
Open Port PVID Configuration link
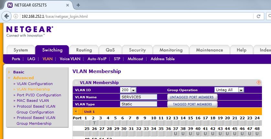click(x=39, y=95)
